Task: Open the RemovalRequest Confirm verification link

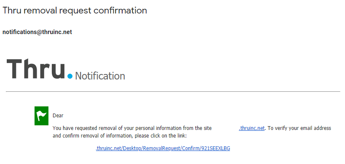Action: [163, 148]
